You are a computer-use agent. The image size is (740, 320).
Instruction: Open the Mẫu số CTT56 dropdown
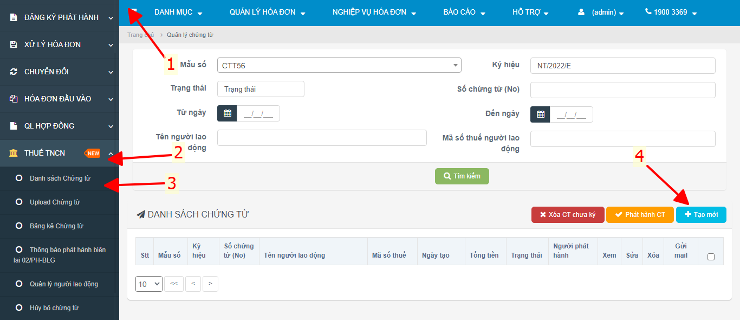click(x=339, y=66)
